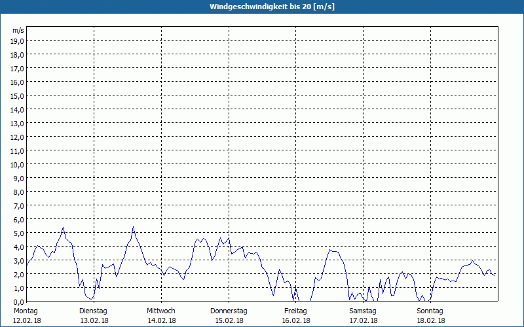
Task: Click the '17.02.18' date label
Action: (x=364, y=320)
